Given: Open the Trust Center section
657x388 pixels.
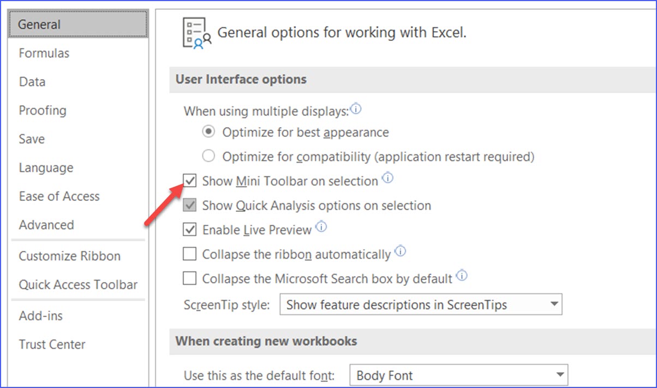Looking at the screenshot, I should (x=51, y=344).
